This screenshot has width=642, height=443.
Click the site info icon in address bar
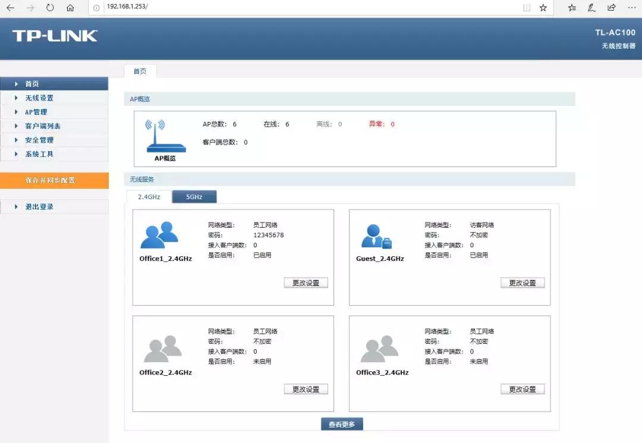tap(96, 8)
